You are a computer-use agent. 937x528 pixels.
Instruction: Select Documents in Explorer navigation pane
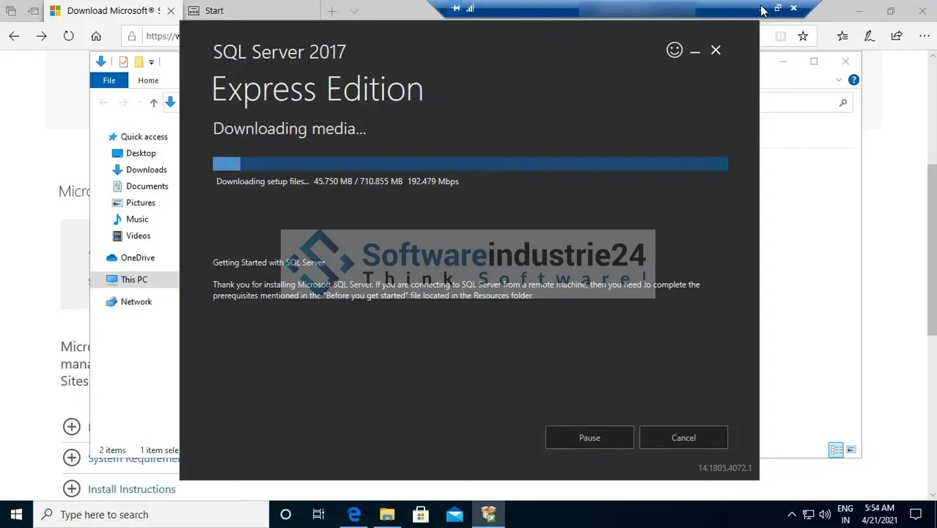(141, 186)
